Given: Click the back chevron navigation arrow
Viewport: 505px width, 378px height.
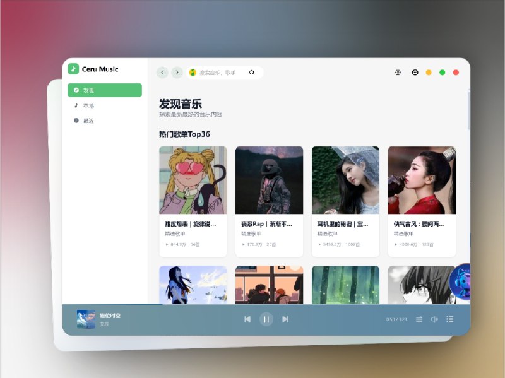Looking at the screenshot, I should tap(162, 73).
